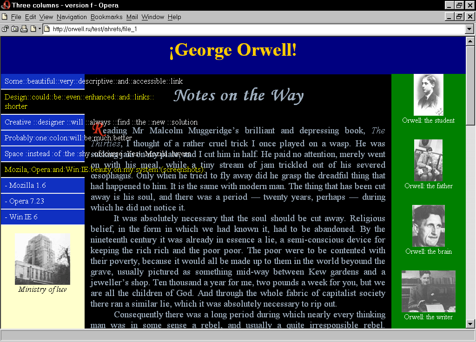Click the 'Orwell: the student' portrait
Image resolution: width=476 pixels, height=342 pixels.
[428, 95]
